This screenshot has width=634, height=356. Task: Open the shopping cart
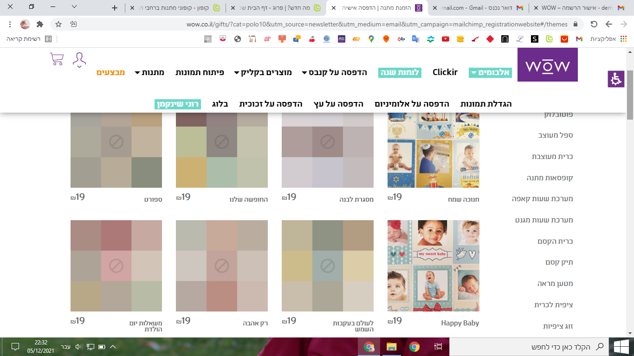(x=57, y=60)
